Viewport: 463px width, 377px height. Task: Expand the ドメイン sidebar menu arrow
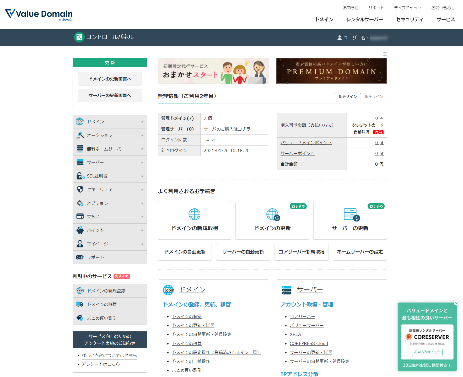coord(142,122)
